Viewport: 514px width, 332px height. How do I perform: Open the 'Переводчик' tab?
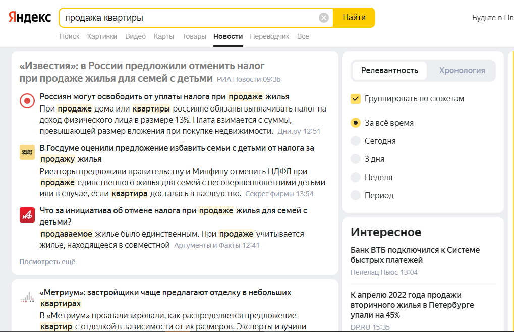click(269, 36)
